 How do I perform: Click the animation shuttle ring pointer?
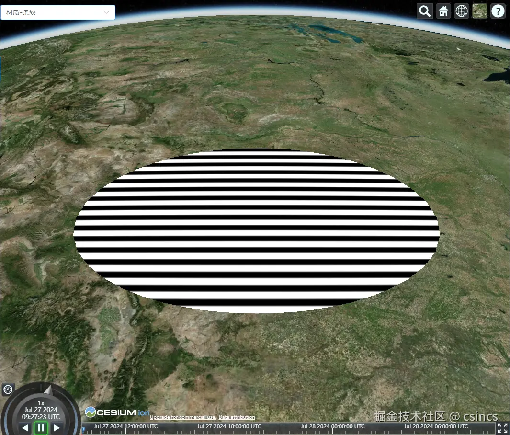pyautogui.click(x=48, y=389)
